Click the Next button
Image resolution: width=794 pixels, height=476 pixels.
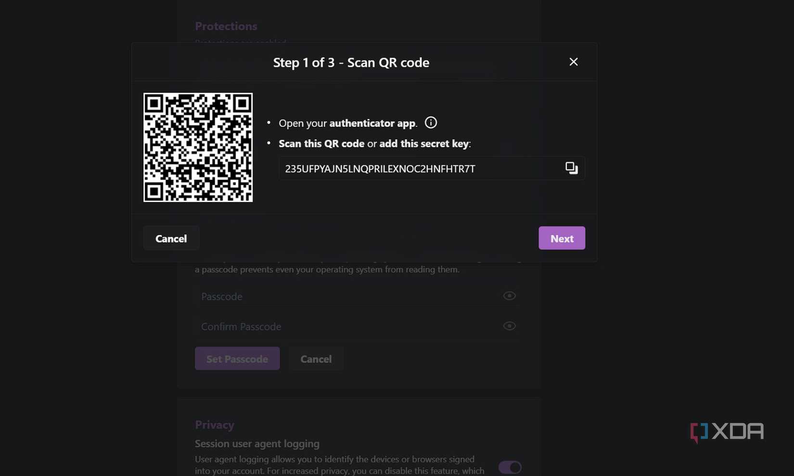click(x=562, y=238)
